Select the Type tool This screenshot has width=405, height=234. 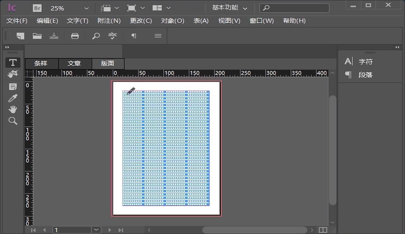(13, 62)
